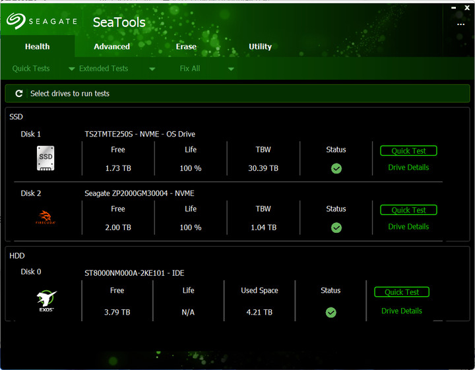Click the 2.00 TB free value
Screen dimensions: 475x370
pyautogui.click(x=118, y=228)
